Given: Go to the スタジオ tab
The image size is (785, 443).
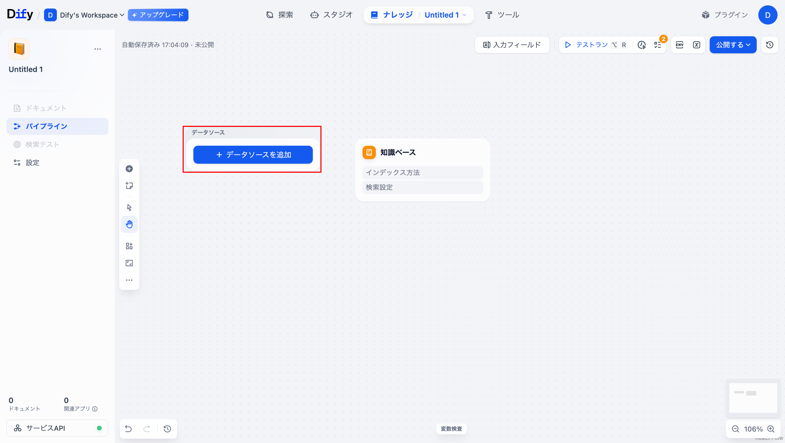Looking at the screenshot, I should pyautogui.click(x=331, y=15).
